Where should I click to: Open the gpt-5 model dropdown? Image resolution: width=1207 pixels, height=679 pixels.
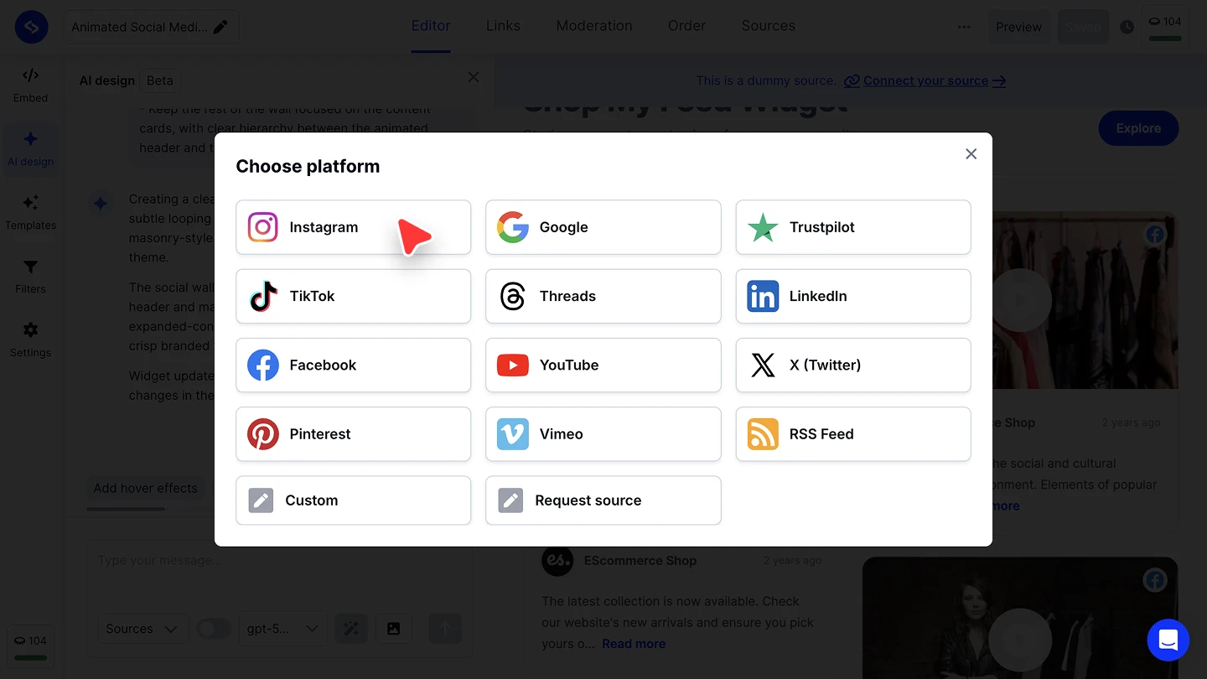point(282,629)
